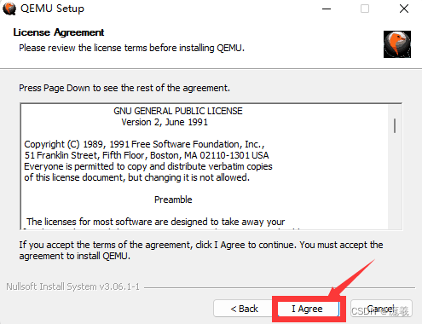The image size is (422, 324).
Task: Click the line starting The licenses for most software
Action: tap(156, 222)
